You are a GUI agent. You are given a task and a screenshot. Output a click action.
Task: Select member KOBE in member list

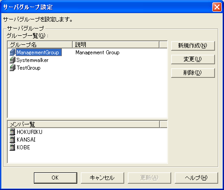(x=23, y=147)
